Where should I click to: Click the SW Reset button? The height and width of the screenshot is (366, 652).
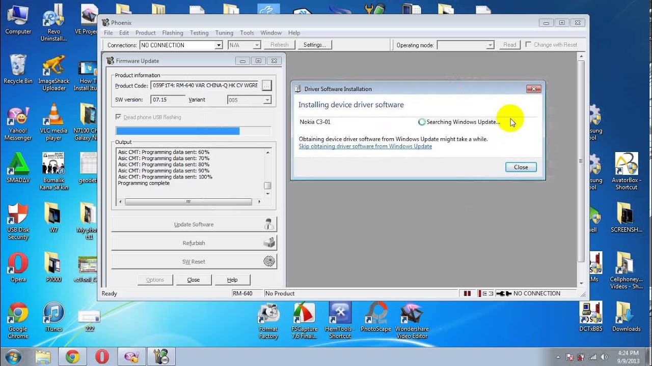pos(194,261)
